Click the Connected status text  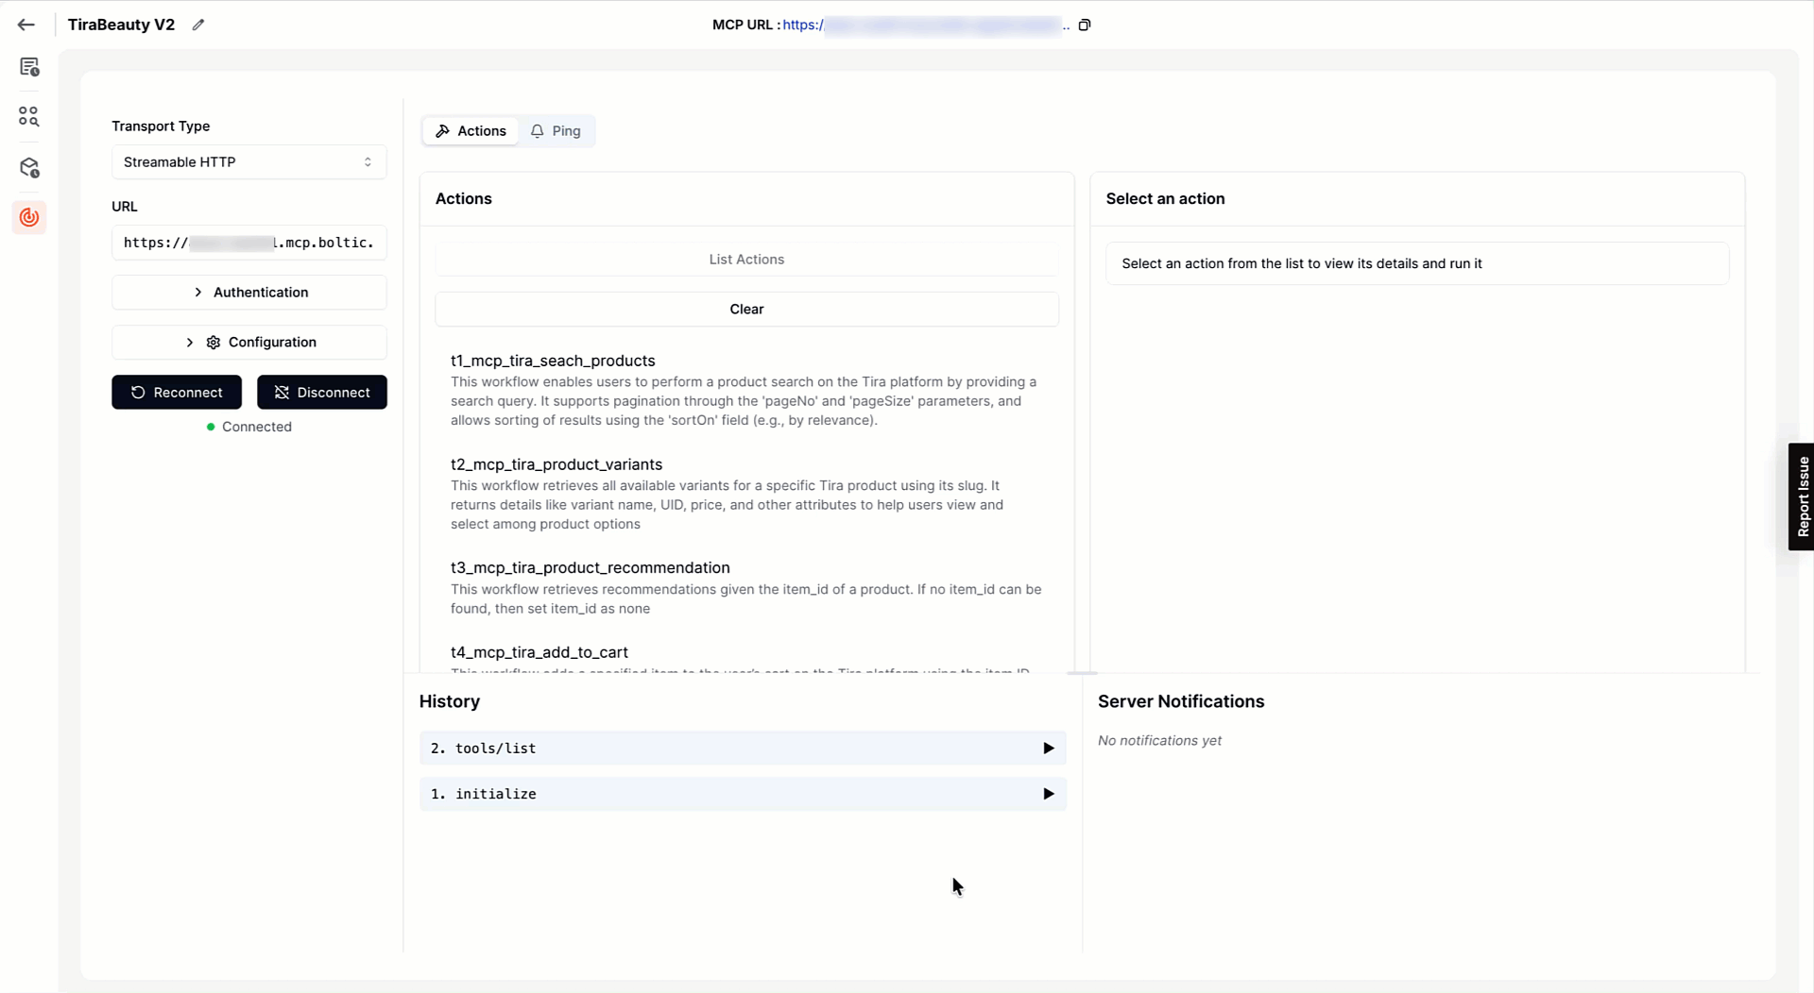[x=256, y=427]
